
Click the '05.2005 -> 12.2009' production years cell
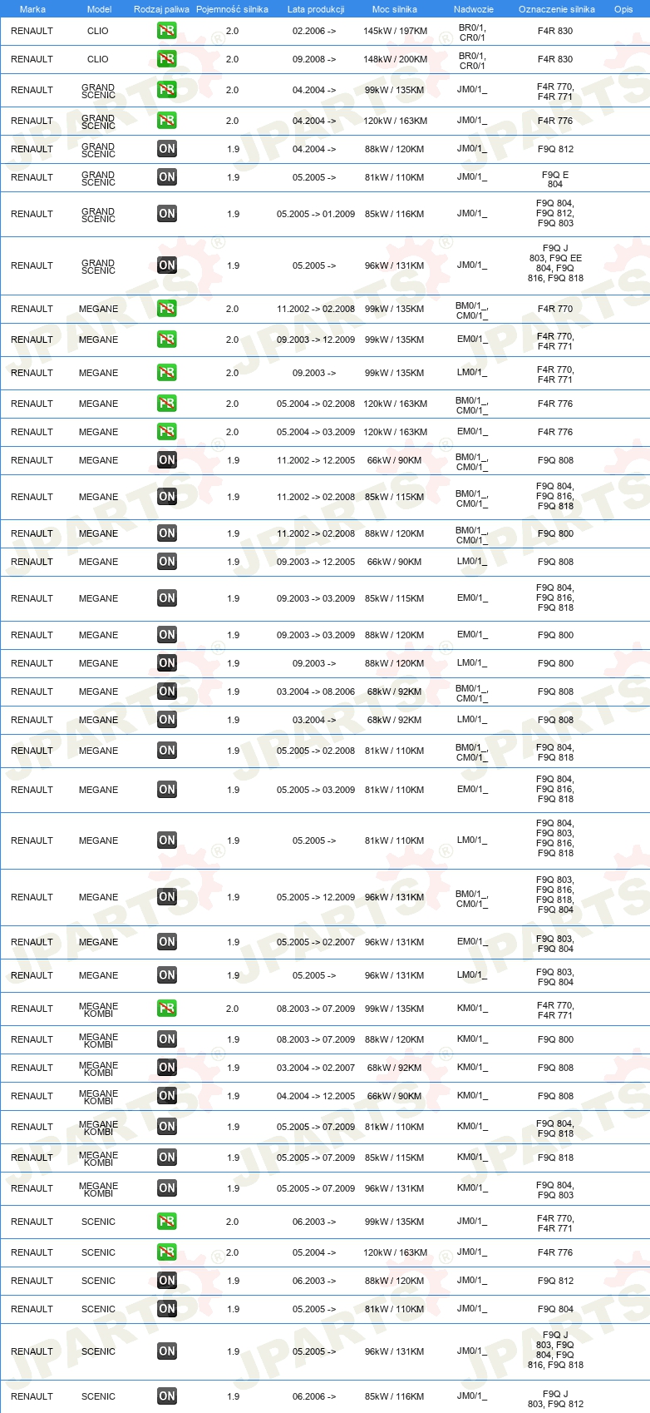tap(316, 897)
